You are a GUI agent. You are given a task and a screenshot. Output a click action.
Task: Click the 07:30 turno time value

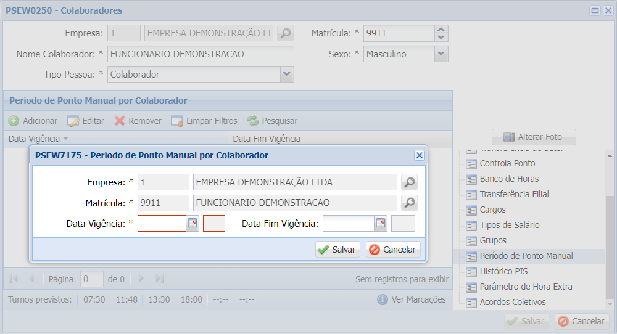[94, 299]
